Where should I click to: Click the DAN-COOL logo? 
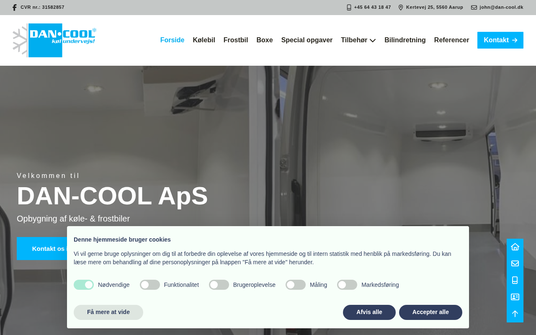(54, 40)
